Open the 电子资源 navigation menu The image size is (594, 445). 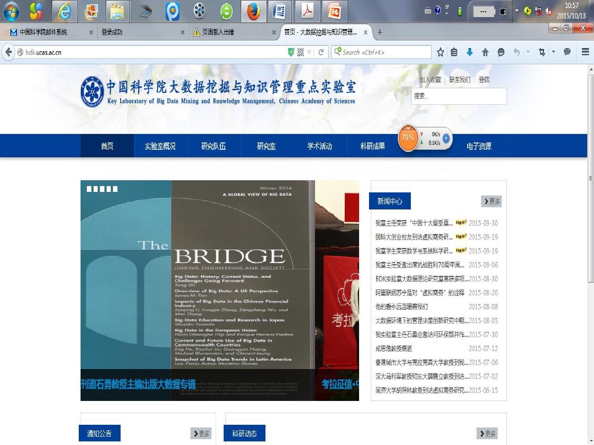pos(479,146)
